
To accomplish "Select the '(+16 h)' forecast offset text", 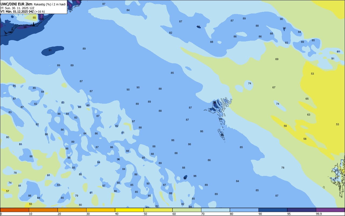I will coord(40,12).
